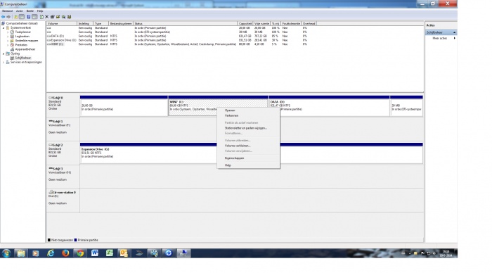Select Apparaatbeheer in the tree
492x273 pixels.
[x=25, y=49]
